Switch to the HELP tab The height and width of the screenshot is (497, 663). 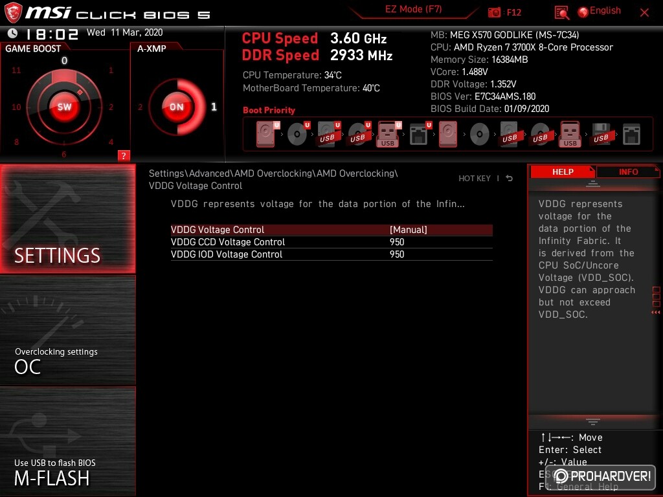coord(563,171)
